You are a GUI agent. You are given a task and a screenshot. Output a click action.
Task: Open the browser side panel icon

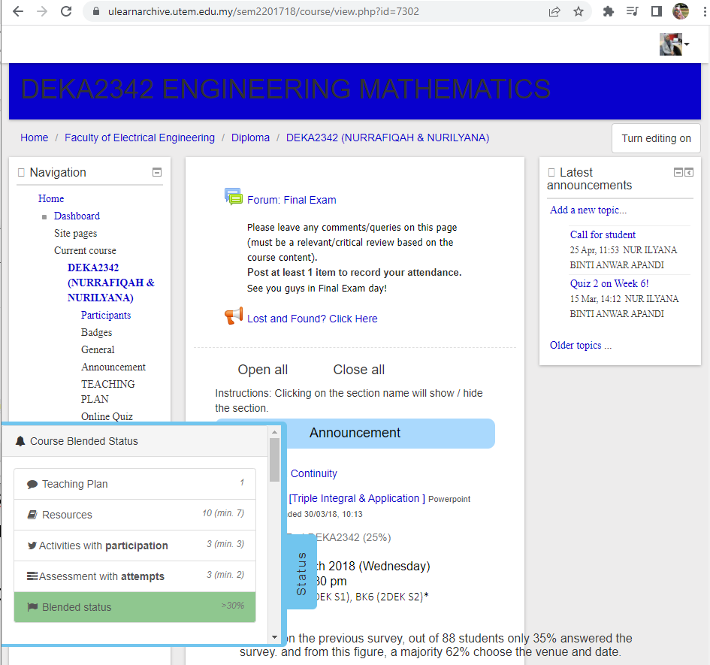[x=656, y=11]
